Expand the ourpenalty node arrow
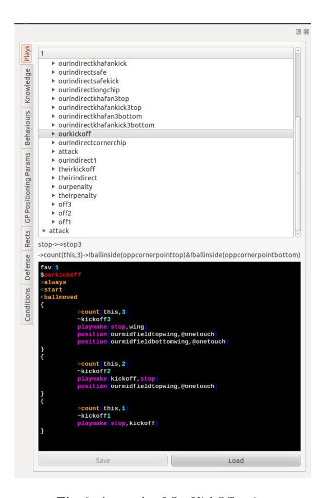This screenshot has width=321, height=498. pos(53,187)
